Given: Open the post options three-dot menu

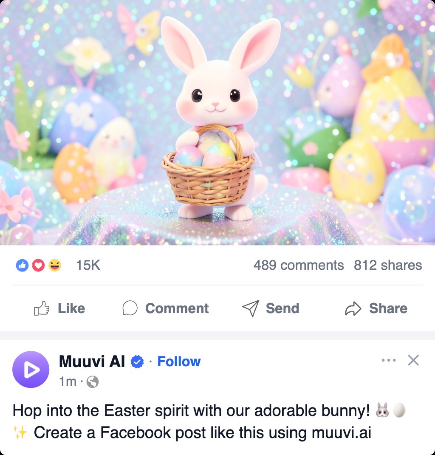Looking at the screenshot, I should (389, 360).
